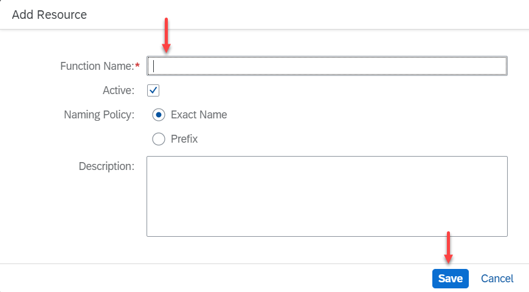
Task: Focus the Description text area
Action: [x=327, y=196]
